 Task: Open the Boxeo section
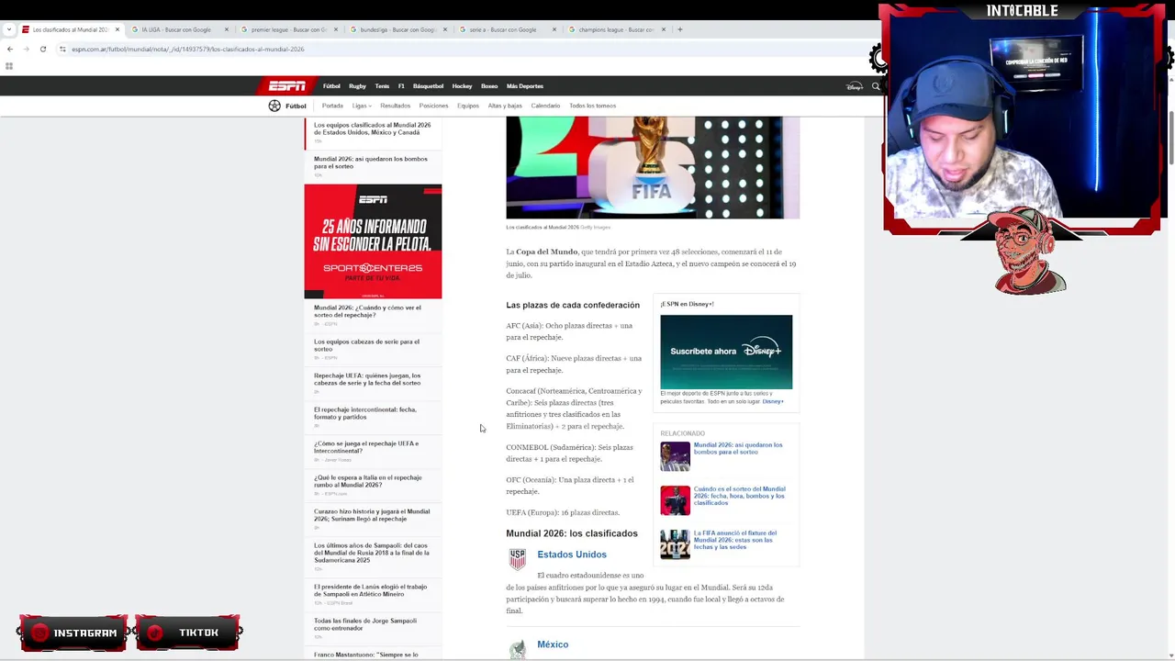point(489,86)
